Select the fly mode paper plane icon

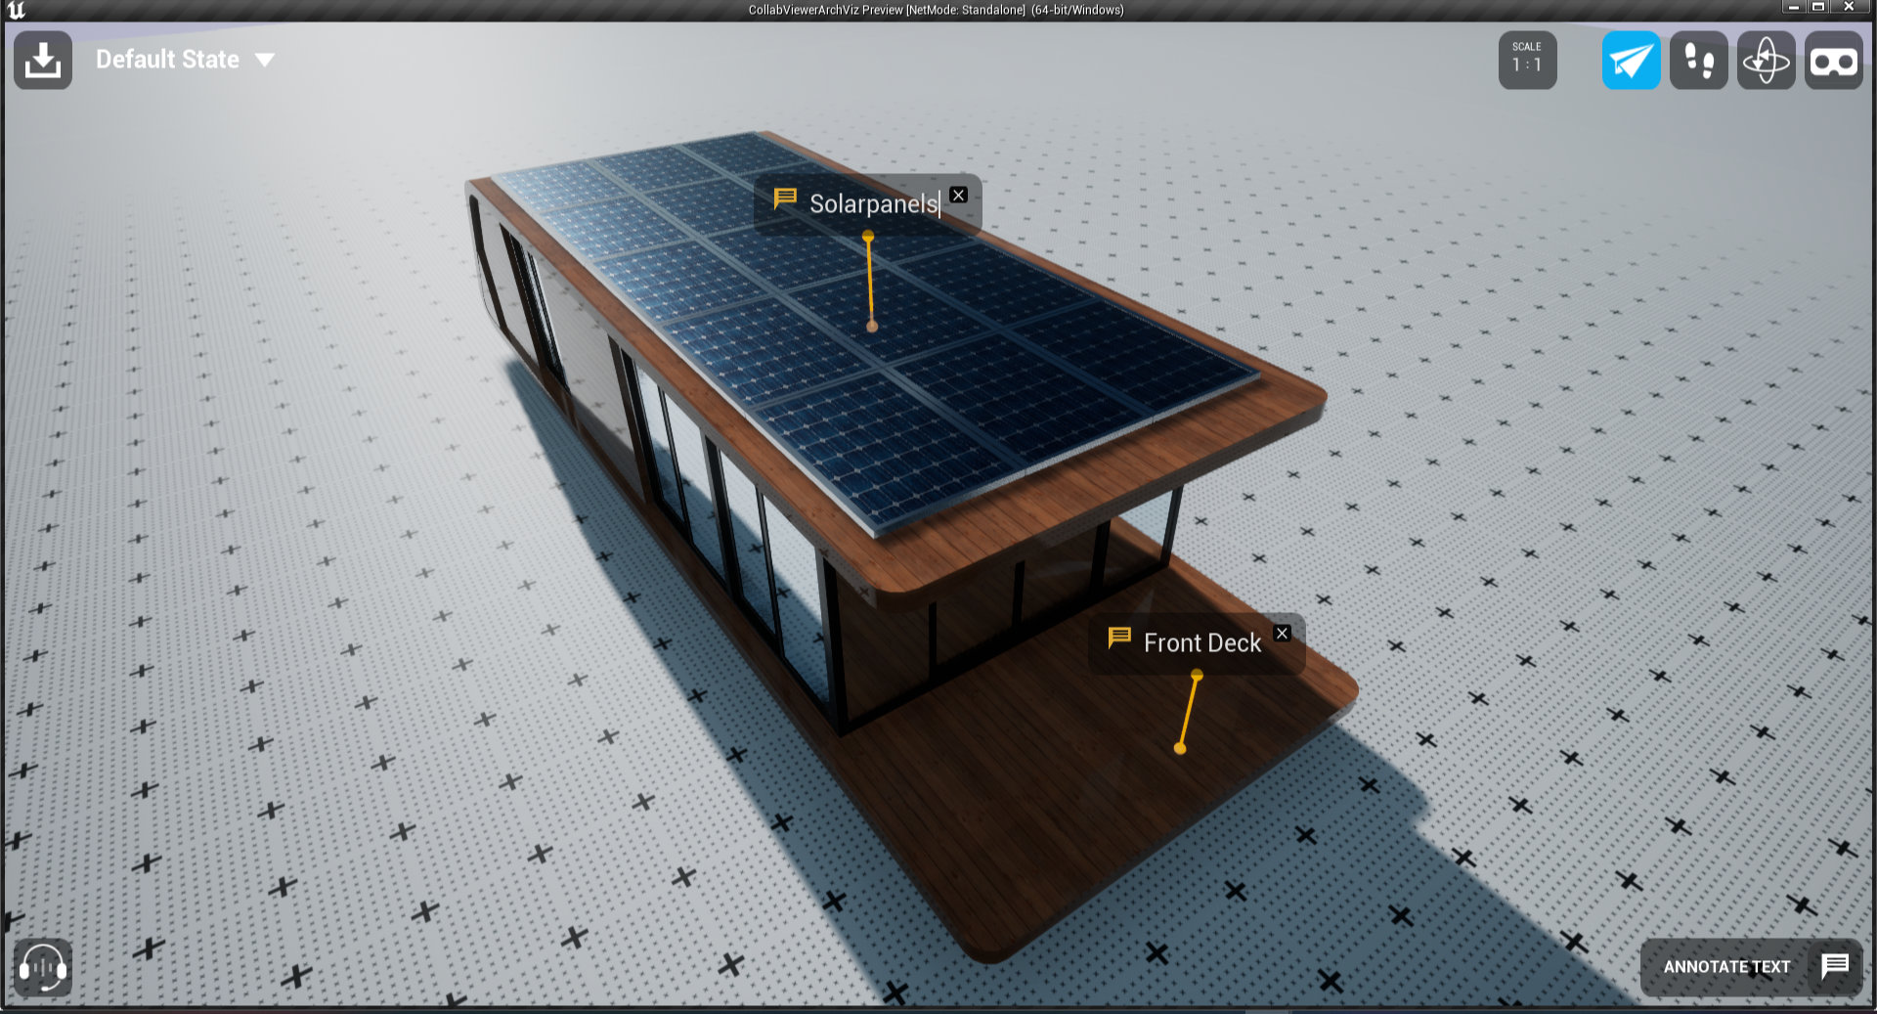(x=1631, y=61)
